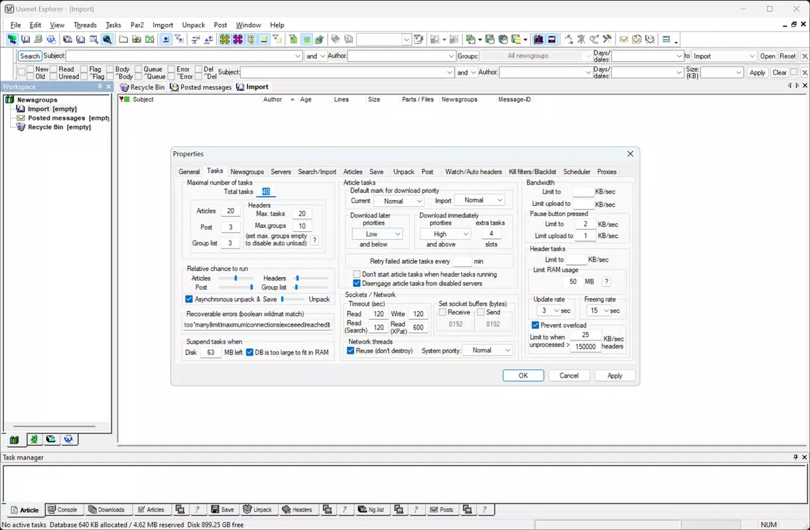Uncheck Disengage article tasks from disabled servers
Screen dimensions: 810x530
click(357, 284)
